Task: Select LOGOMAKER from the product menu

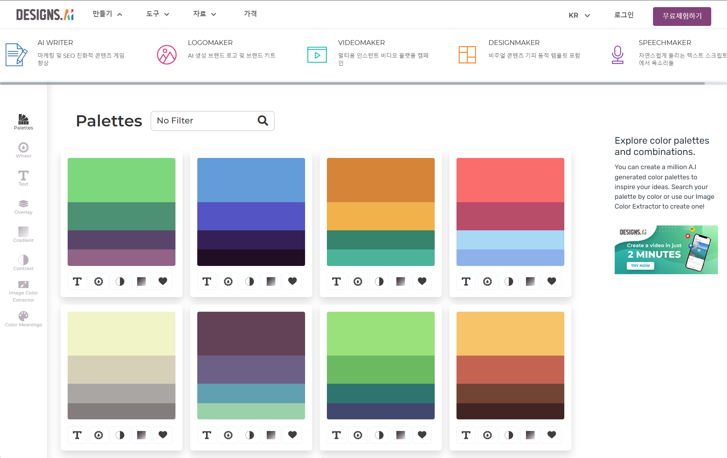Action: click(210, 43)
